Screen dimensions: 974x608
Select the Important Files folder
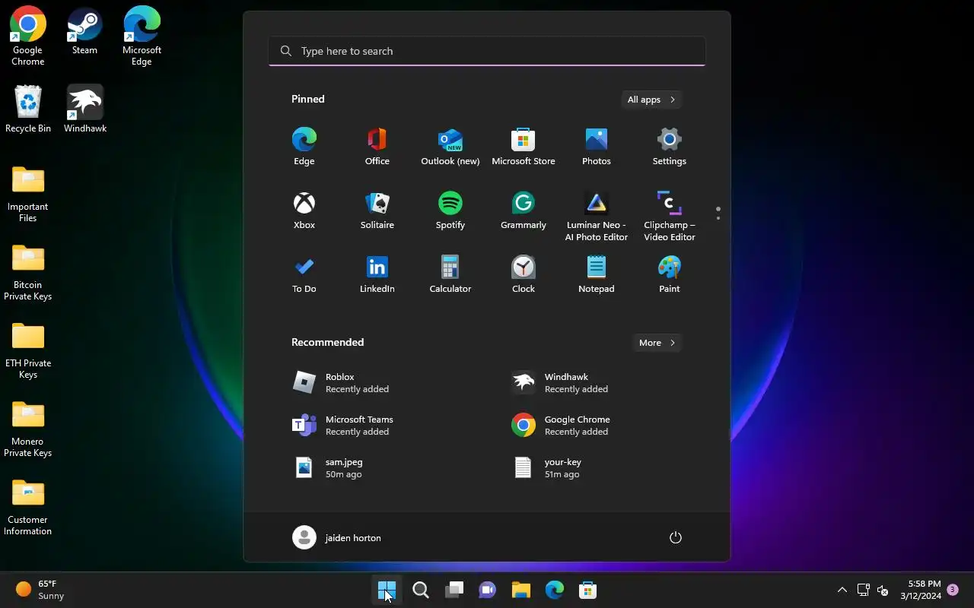(28, 194)
